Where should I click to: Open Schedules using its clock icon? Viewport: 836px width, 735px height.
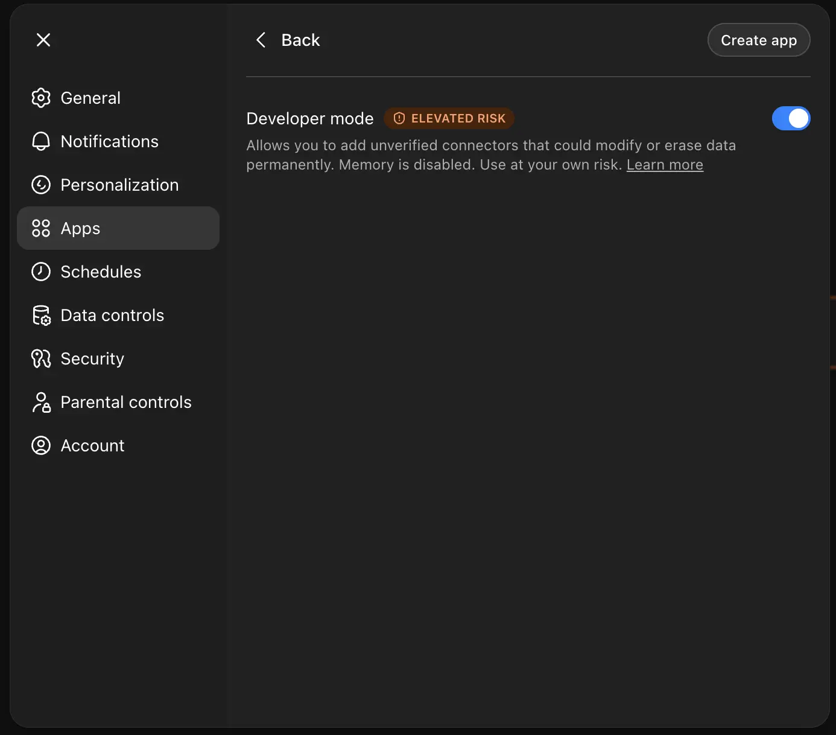click(41, 272)
